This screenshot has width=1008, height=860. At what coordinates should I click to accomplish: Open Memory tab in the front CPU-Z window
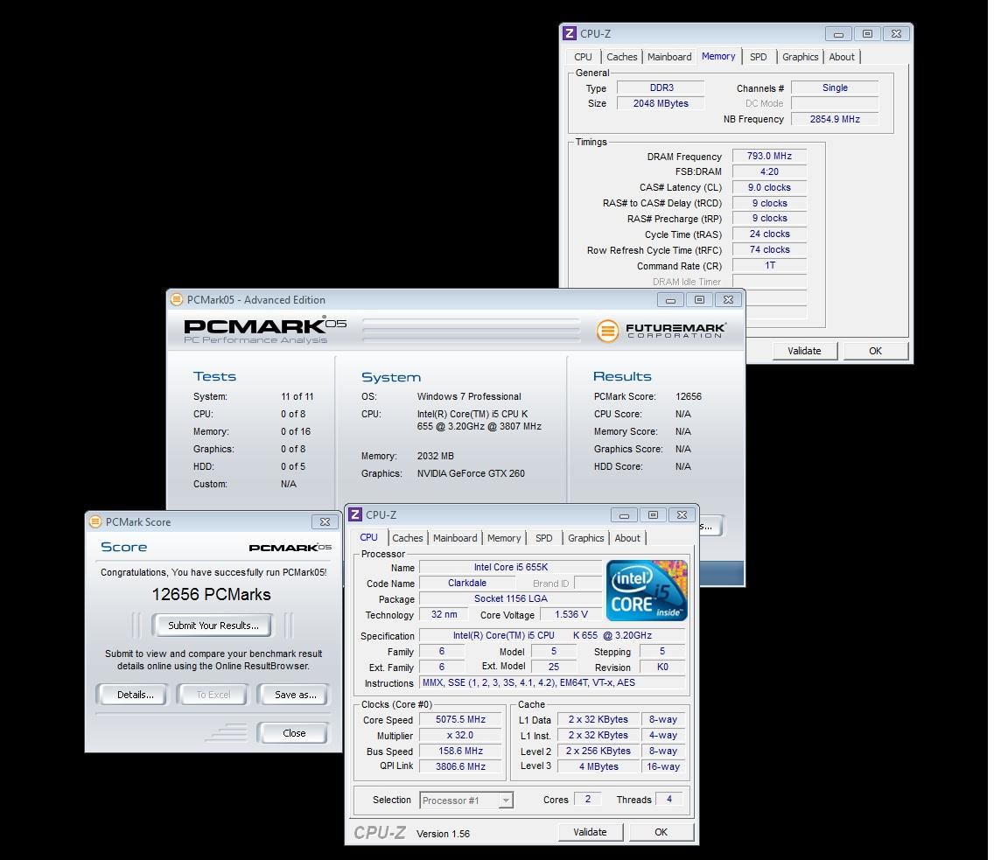(x=504, y=538)
